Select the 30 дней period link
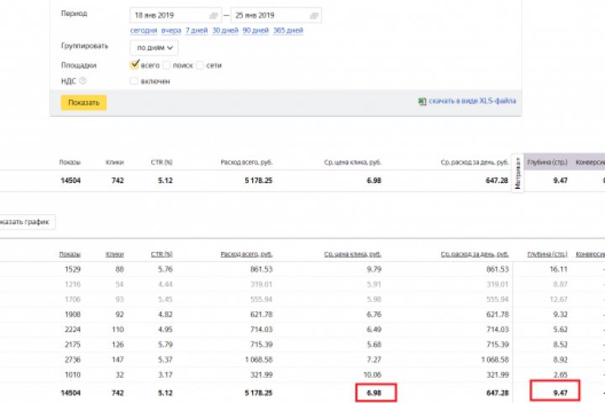The width and height of the screenshot is (605, 403). coord(225,30)
